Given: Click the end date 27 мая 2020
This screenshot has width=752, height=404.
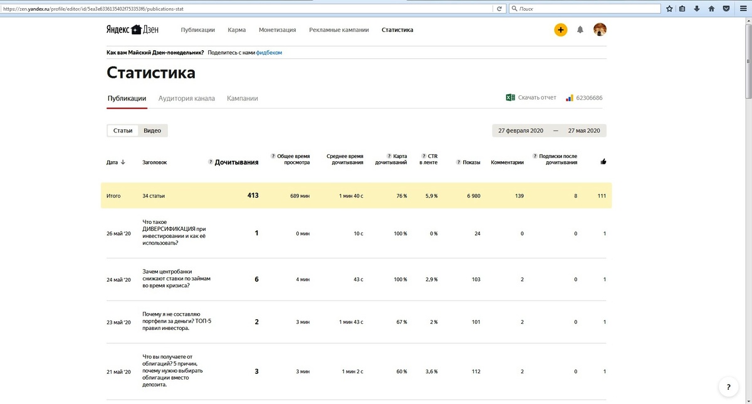Looking at the screenshot, I should (584, 130).
